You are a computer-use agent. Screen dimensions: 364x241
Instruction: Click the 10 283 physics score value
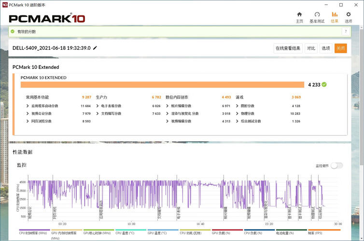click(x=295, y=114)
